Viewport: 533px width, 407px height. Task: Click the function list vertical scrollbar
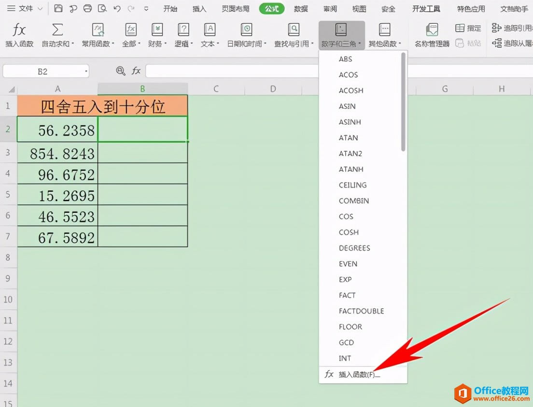403,102
